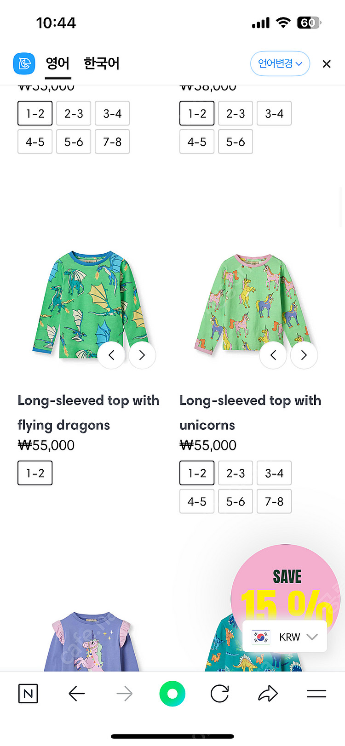
Task: Expand the KRW currency selector
Action: click(x=285, y=637)
